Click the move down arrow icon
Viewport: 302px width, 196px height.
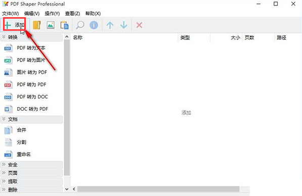124,25
